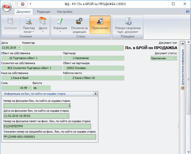
Task: Open the Дата date picker dropdown
Action: click(x=19, y=48)
